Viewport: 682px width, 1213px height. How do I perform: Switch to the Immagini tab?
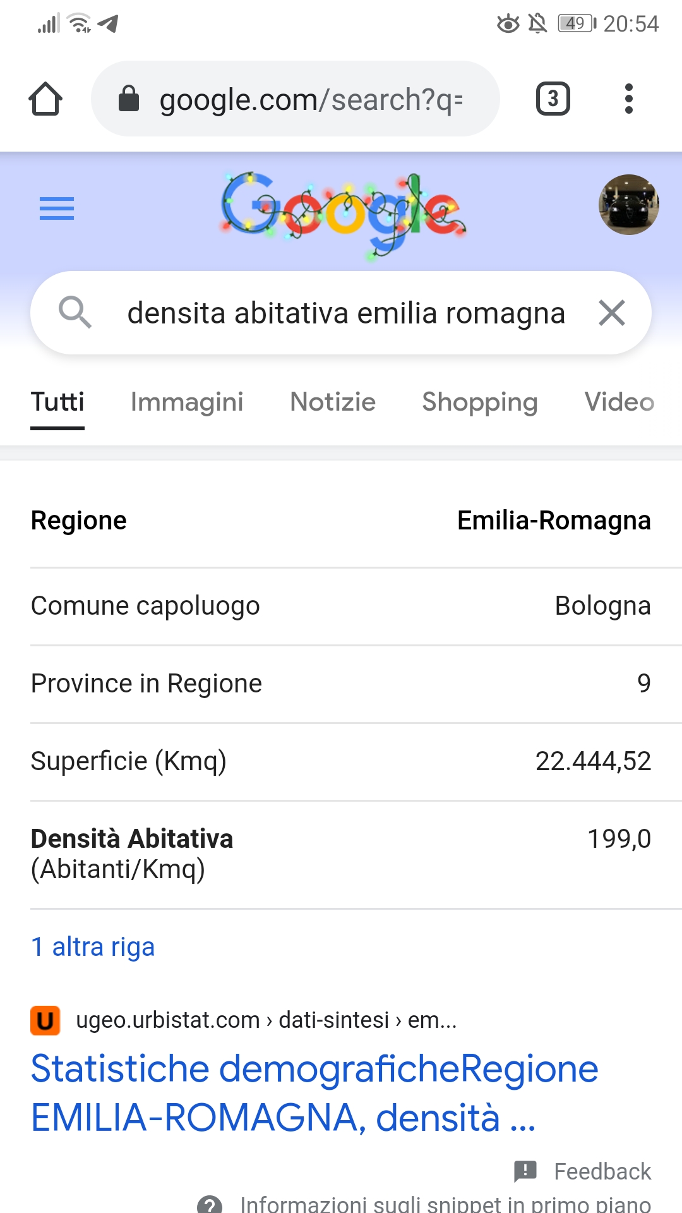point(187,402)
